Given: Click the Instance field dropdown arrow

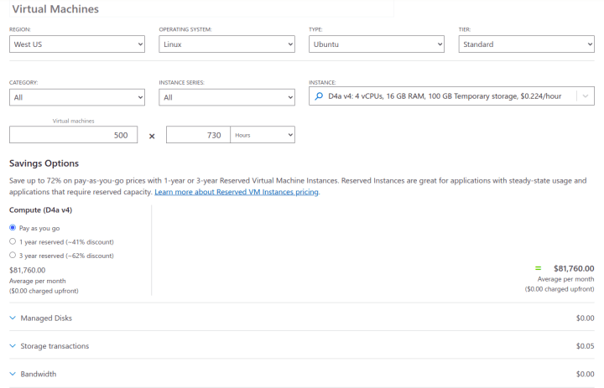Looking at the screenshot, I should pyautogui.click(x=586, y=96).
